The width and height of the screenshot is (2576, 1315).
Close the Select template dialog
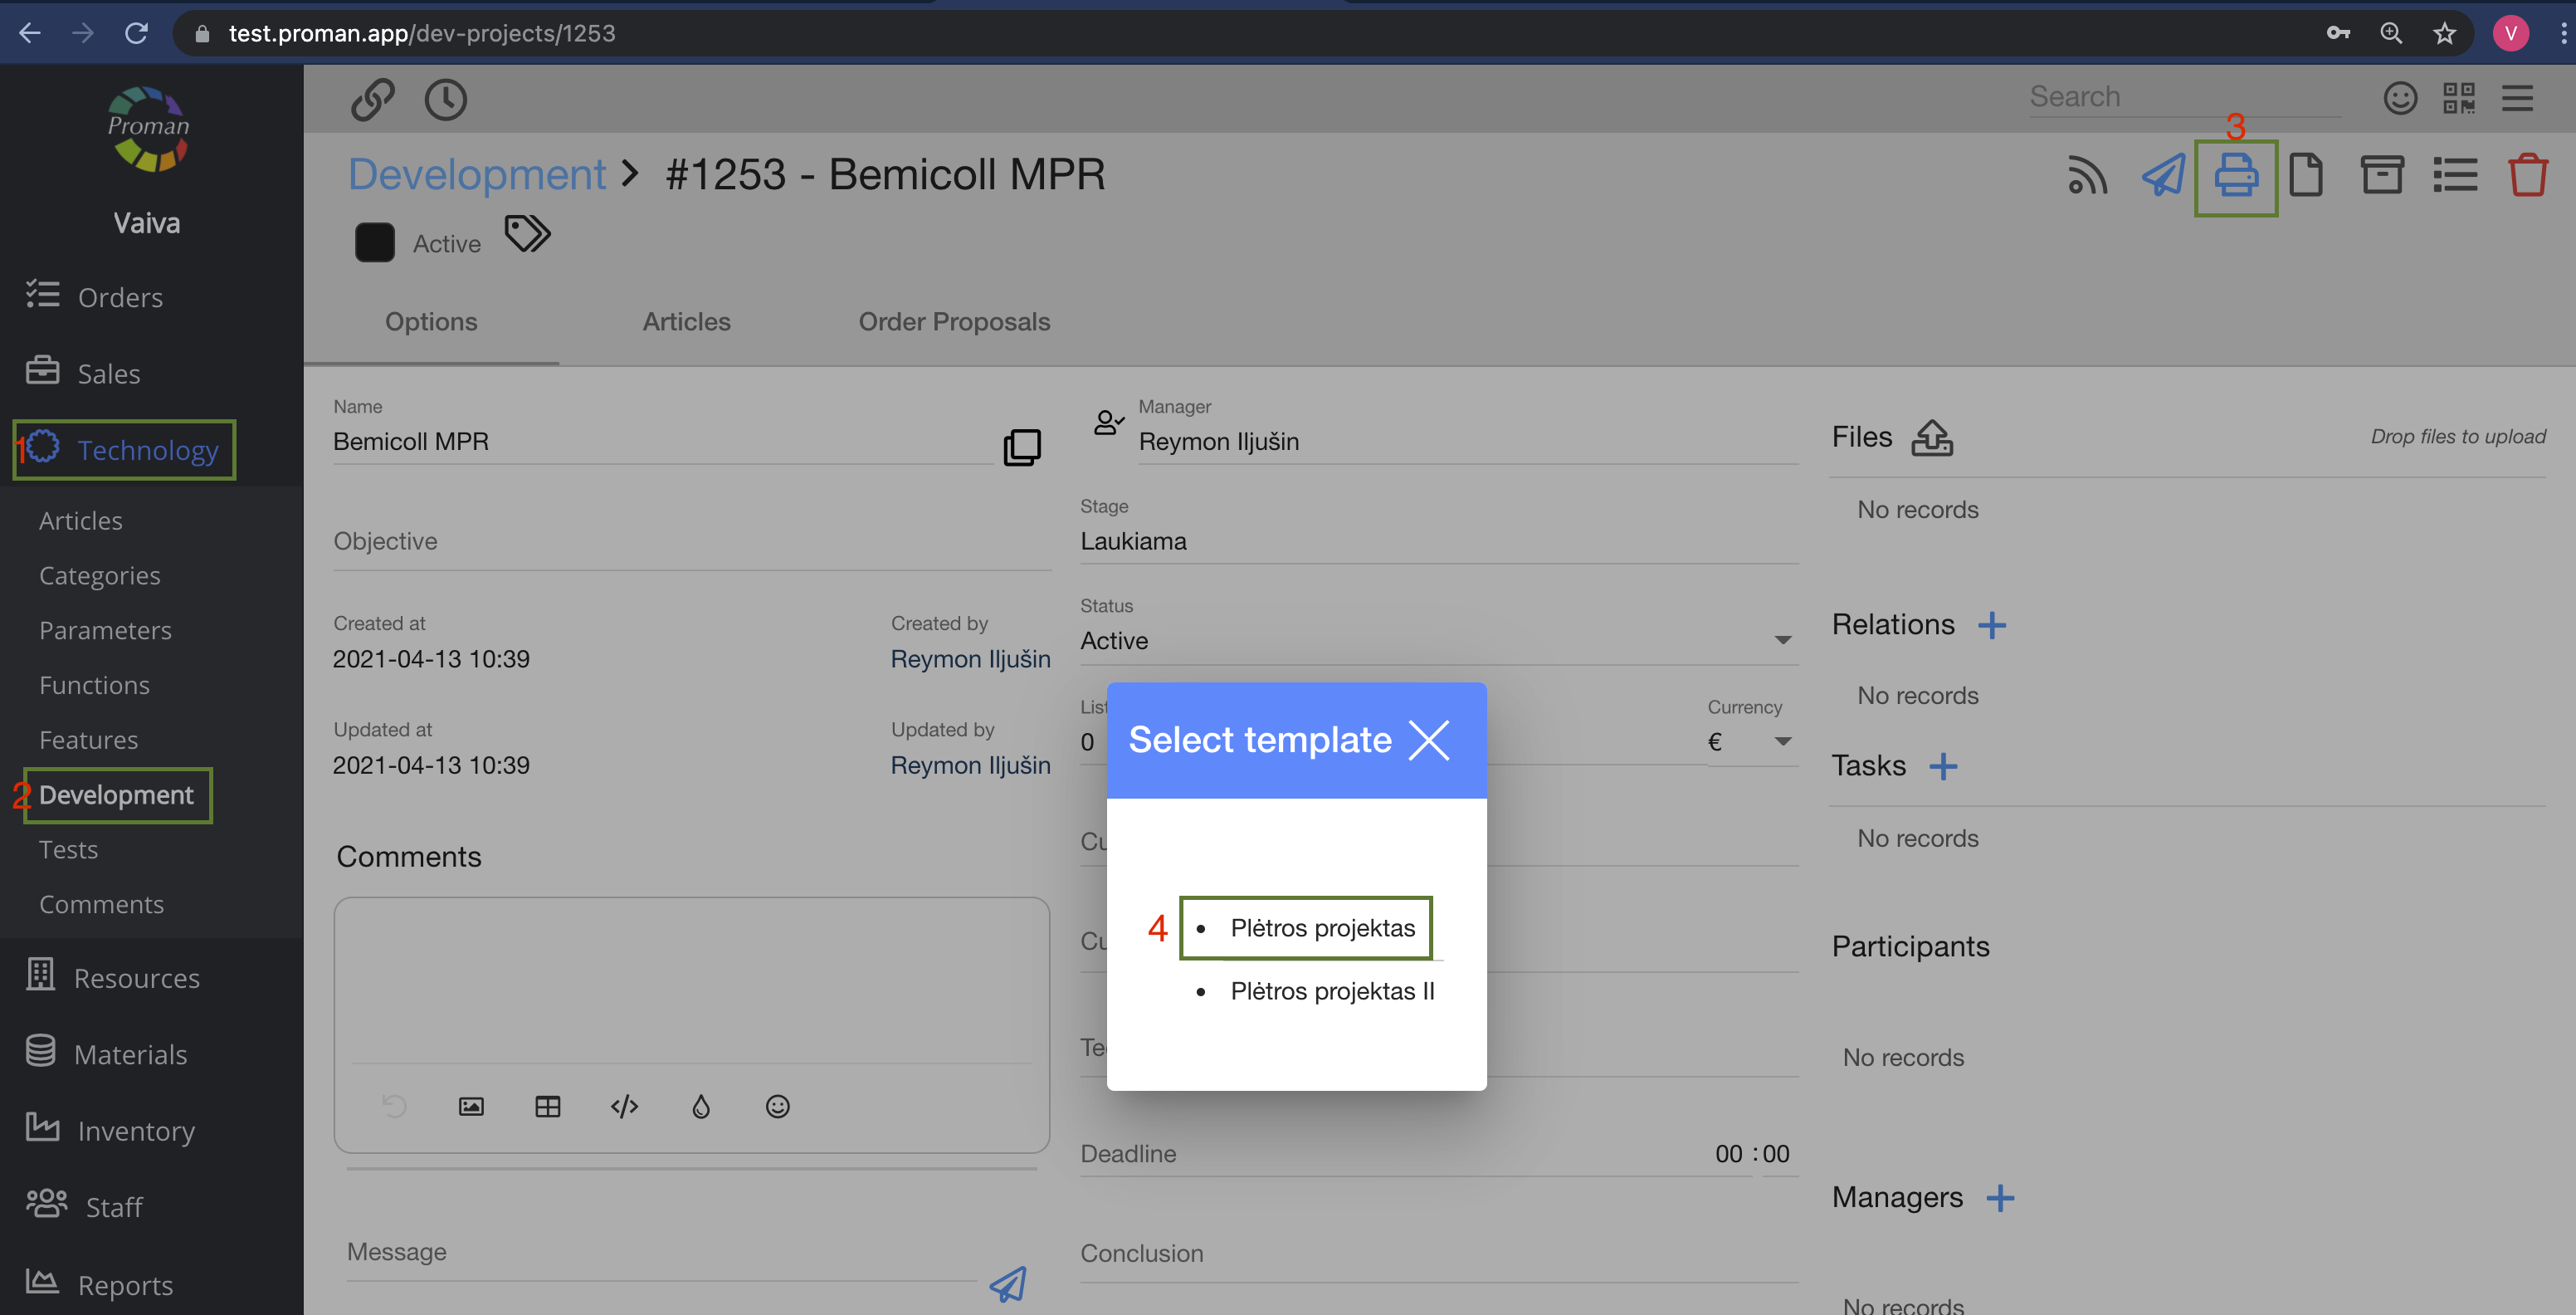pyautogui.click(x=1428, y=741)
